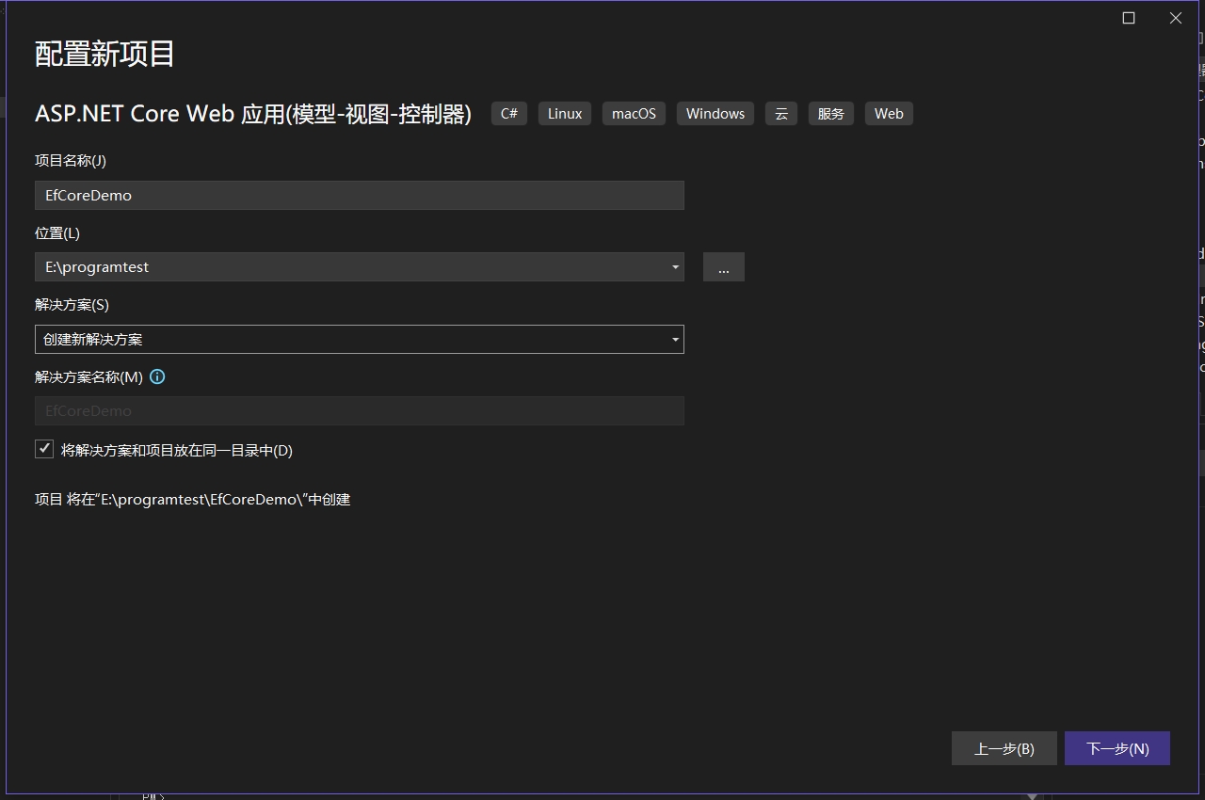Viewport: 1205px width, 800px height.
Task: Click the info icon beside 解决方案名称(M)
Action: (157, 376)
